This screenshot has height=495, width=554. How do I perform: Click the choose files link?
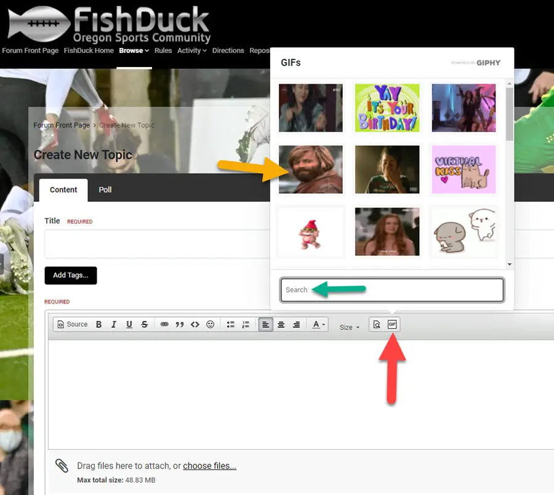pyautogui.click(x=209, y=466)
